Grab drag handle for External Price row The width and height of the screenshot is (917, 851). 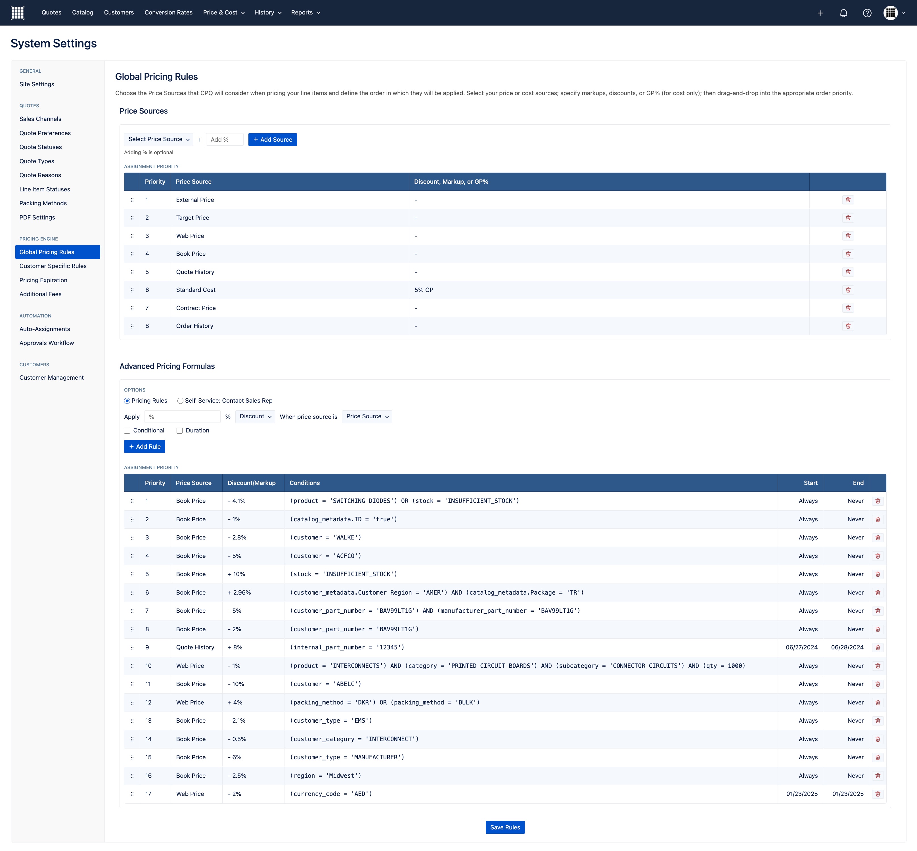click(132, 200)
